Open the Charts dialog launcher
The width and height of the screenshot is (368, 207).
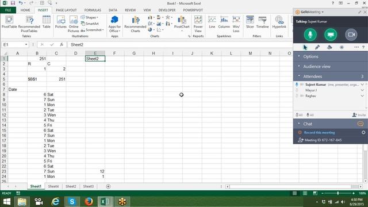(189, 36)
